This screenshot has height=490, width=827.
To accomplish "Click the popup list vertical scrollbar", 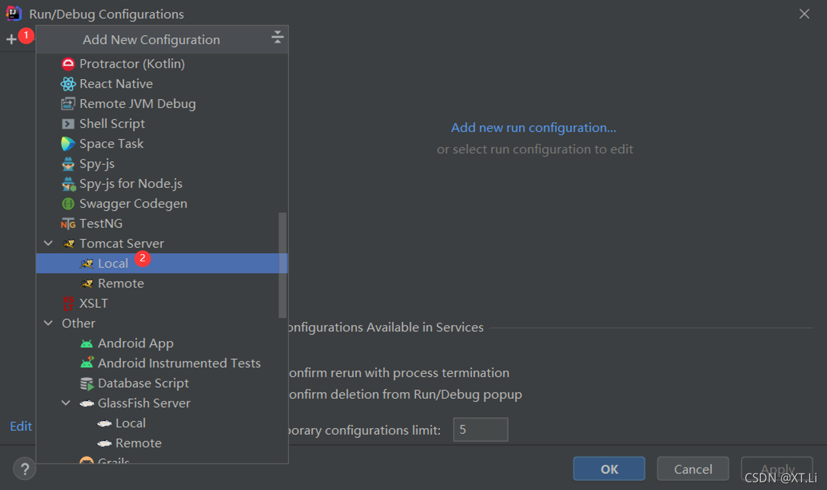I will click(x=283, y=265).
